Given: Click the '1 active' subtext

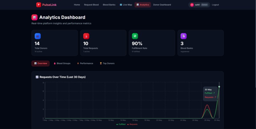Looking at the screenshot, I should (86, 52).
